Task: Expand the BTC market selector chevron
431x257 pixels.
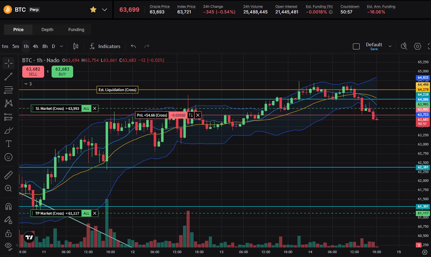Action: (x=105, y=10)
